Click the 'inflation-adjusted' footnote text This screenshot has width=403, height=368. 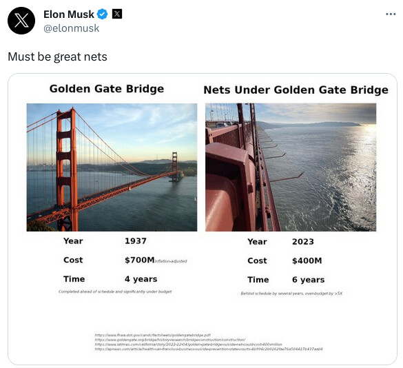(171, 261)
